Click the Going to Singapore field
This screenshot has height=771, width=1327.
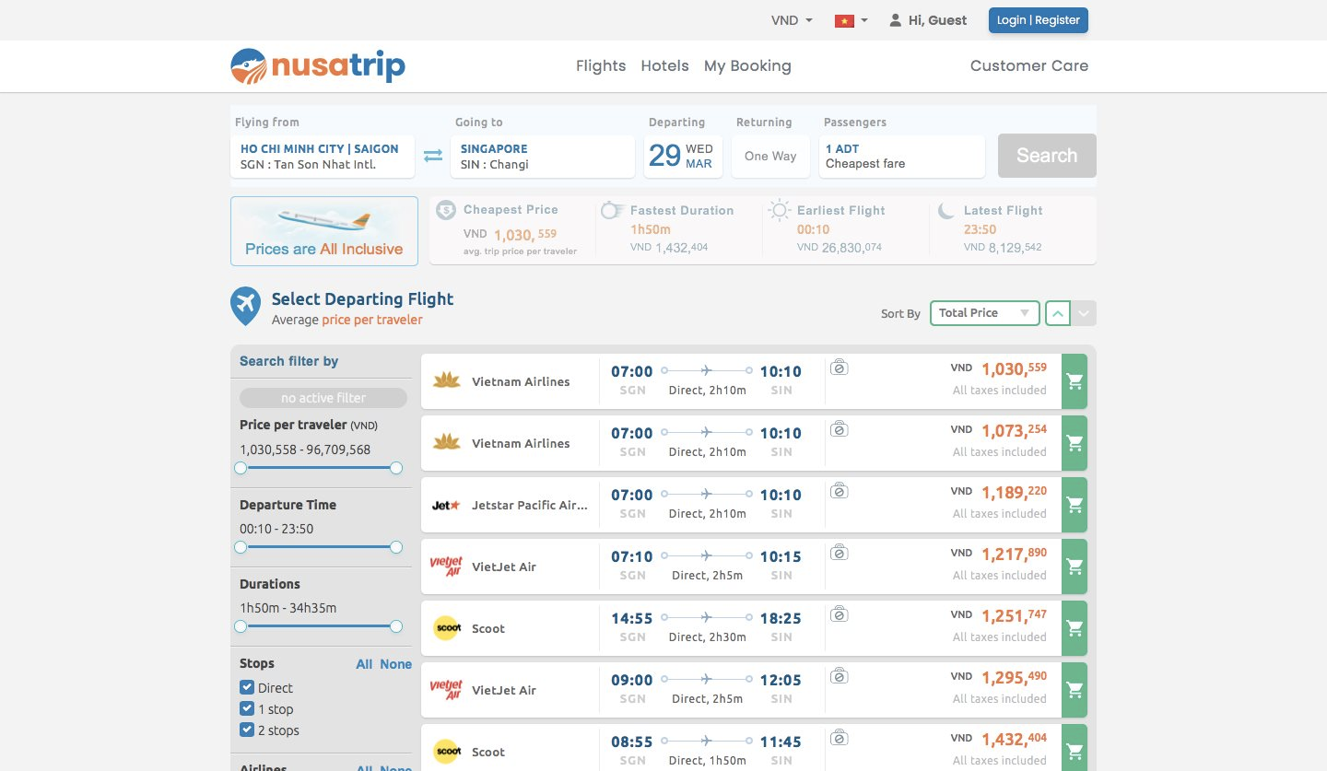543,156
